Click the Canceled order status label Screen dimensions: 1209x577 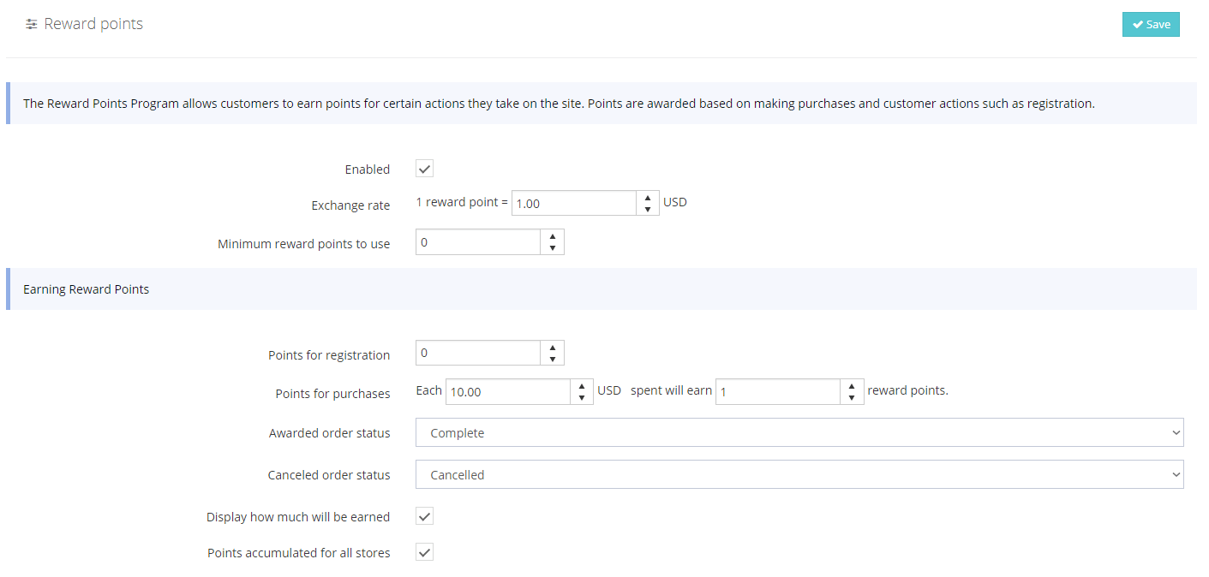click(x=329, y=475)
